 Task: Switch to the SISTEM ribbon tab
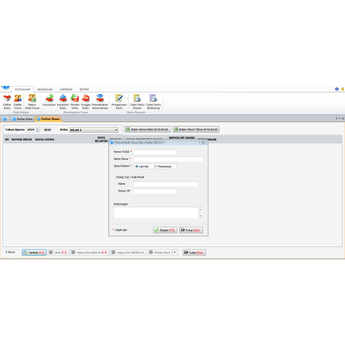[x=84, y=89]
